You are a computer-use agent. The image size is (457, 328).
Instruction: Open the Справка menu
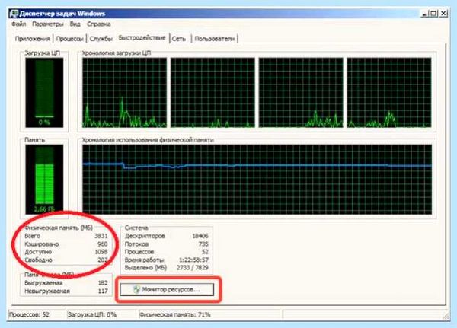(x=99, y=24)
